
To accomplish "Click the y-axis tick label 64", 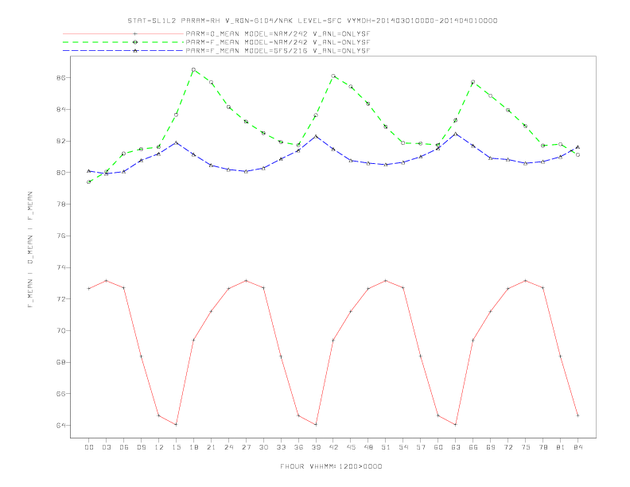I will [x=61, y=426].
